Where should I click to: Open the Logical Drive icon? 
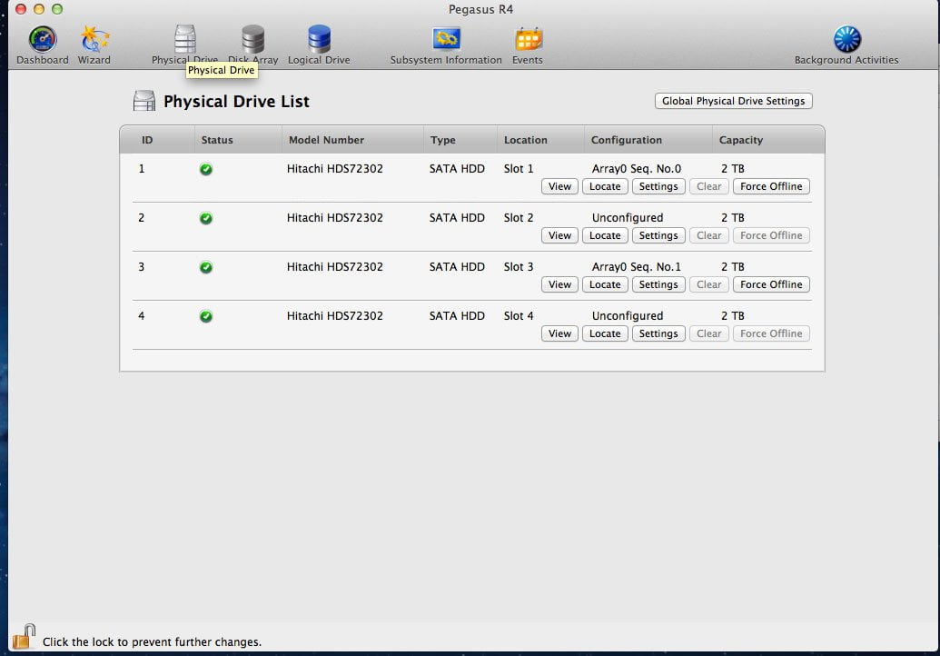(319, 39)
